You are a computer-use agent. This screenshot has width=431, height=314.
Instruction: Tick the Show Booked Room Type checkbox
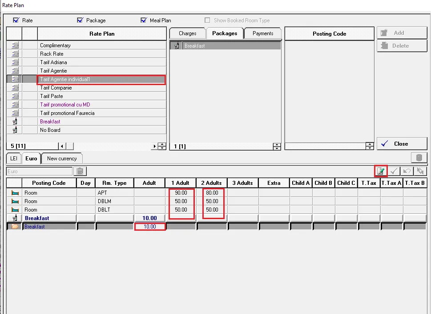pos(207,20)
